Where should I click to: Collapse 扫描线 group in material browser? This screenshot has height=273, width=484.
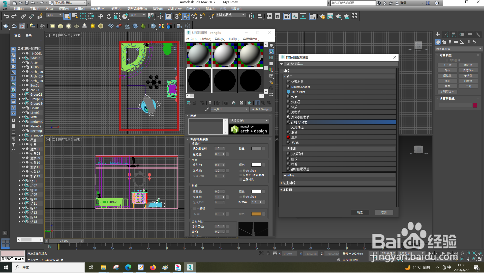click(285, 149)
